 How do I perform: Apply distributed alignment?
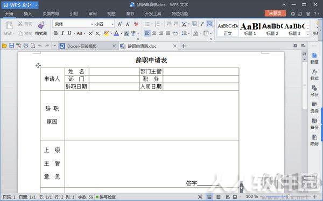(x=175, y=33)
